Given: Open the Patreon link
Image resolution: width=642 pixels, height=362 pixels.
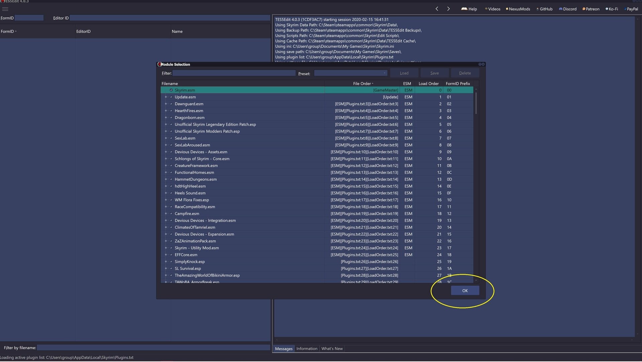Looking at the screenshot, I should pos(591,9).
